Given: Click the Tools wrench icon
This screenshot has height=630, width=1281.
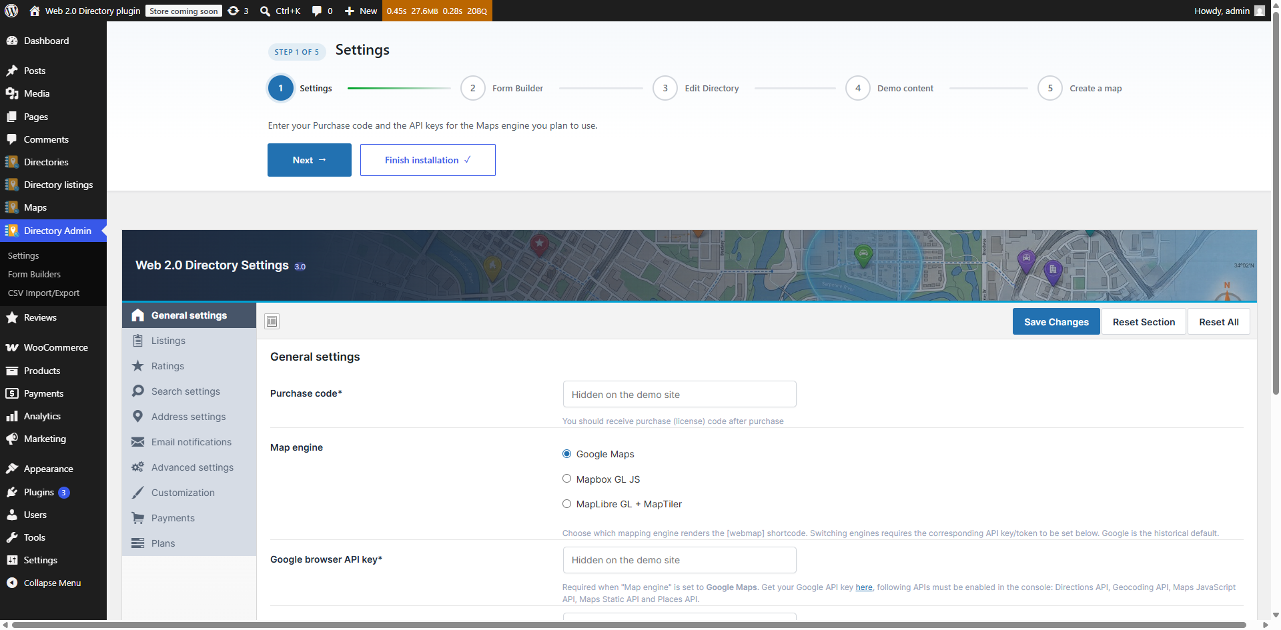Looking at the screenshot, I should coord(12,537).
